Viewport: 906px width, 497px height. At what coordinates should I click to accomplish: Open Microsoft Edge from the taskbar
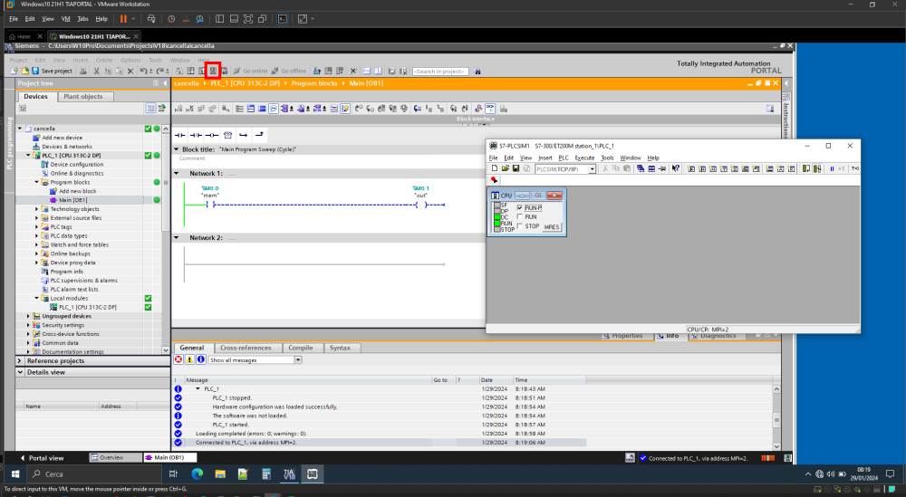pyautogui.click(x=197, y=473)
